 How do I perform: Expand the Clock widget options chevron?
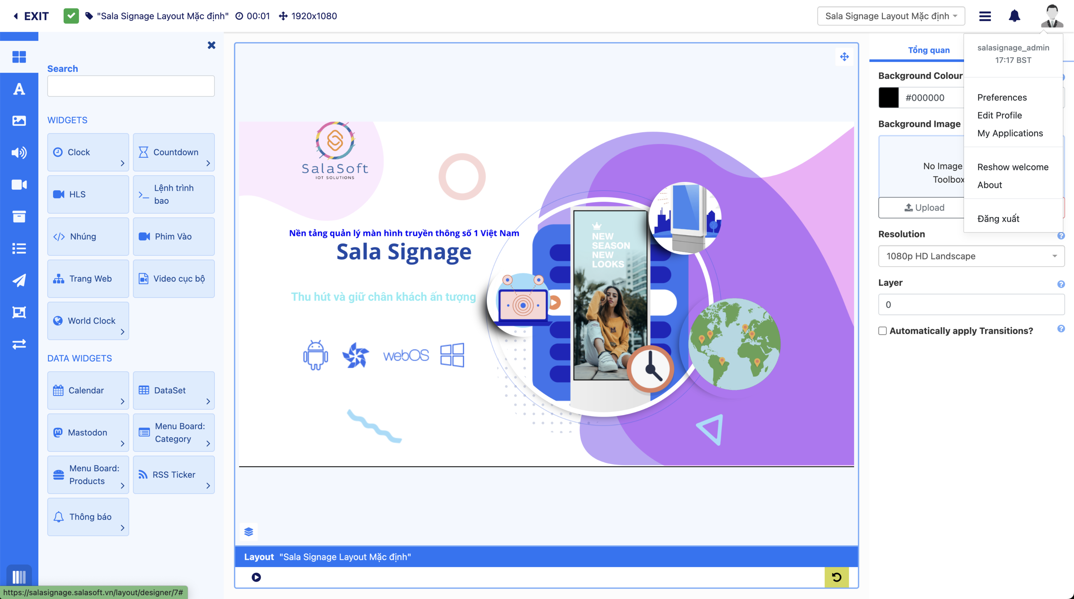pos(122,163)
